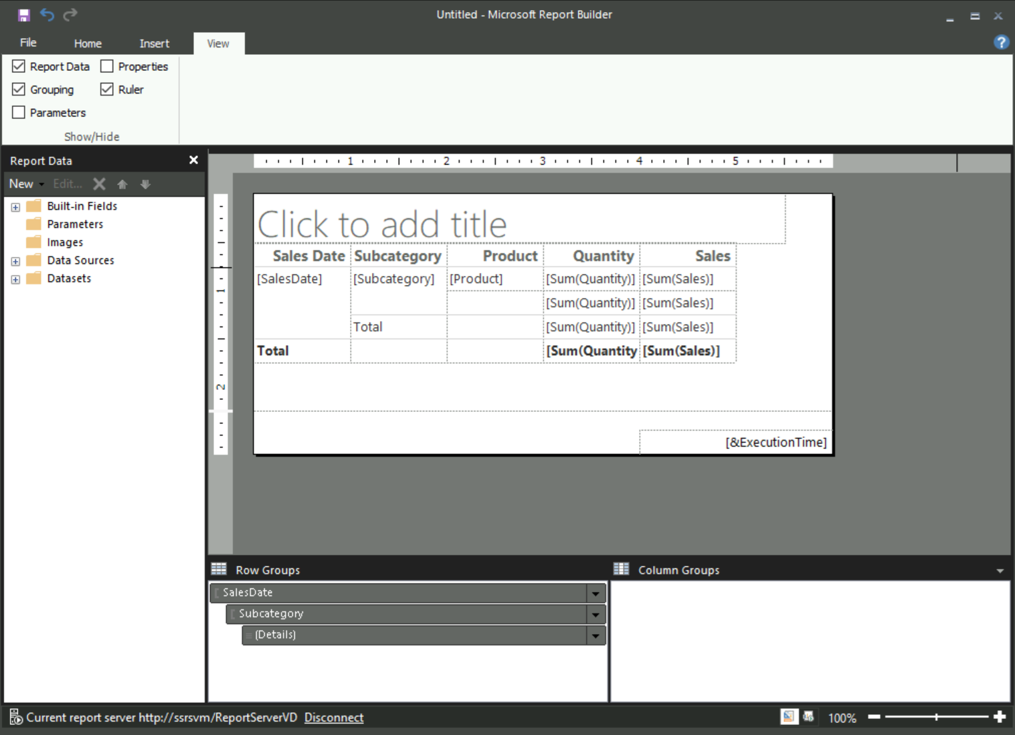
Task: Switch to the Home ribbon tab
Action: pos(88,43)
